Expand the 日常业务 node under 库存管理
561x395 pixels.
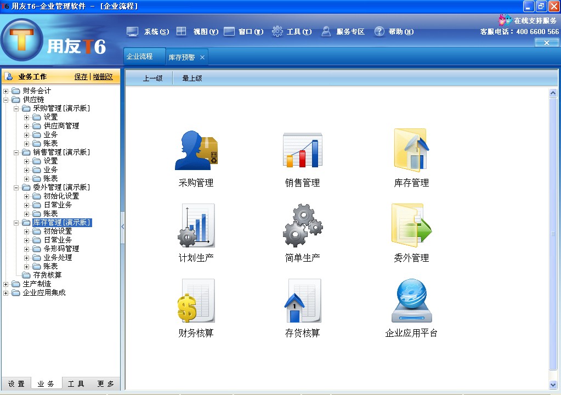[x=26, y=240]
